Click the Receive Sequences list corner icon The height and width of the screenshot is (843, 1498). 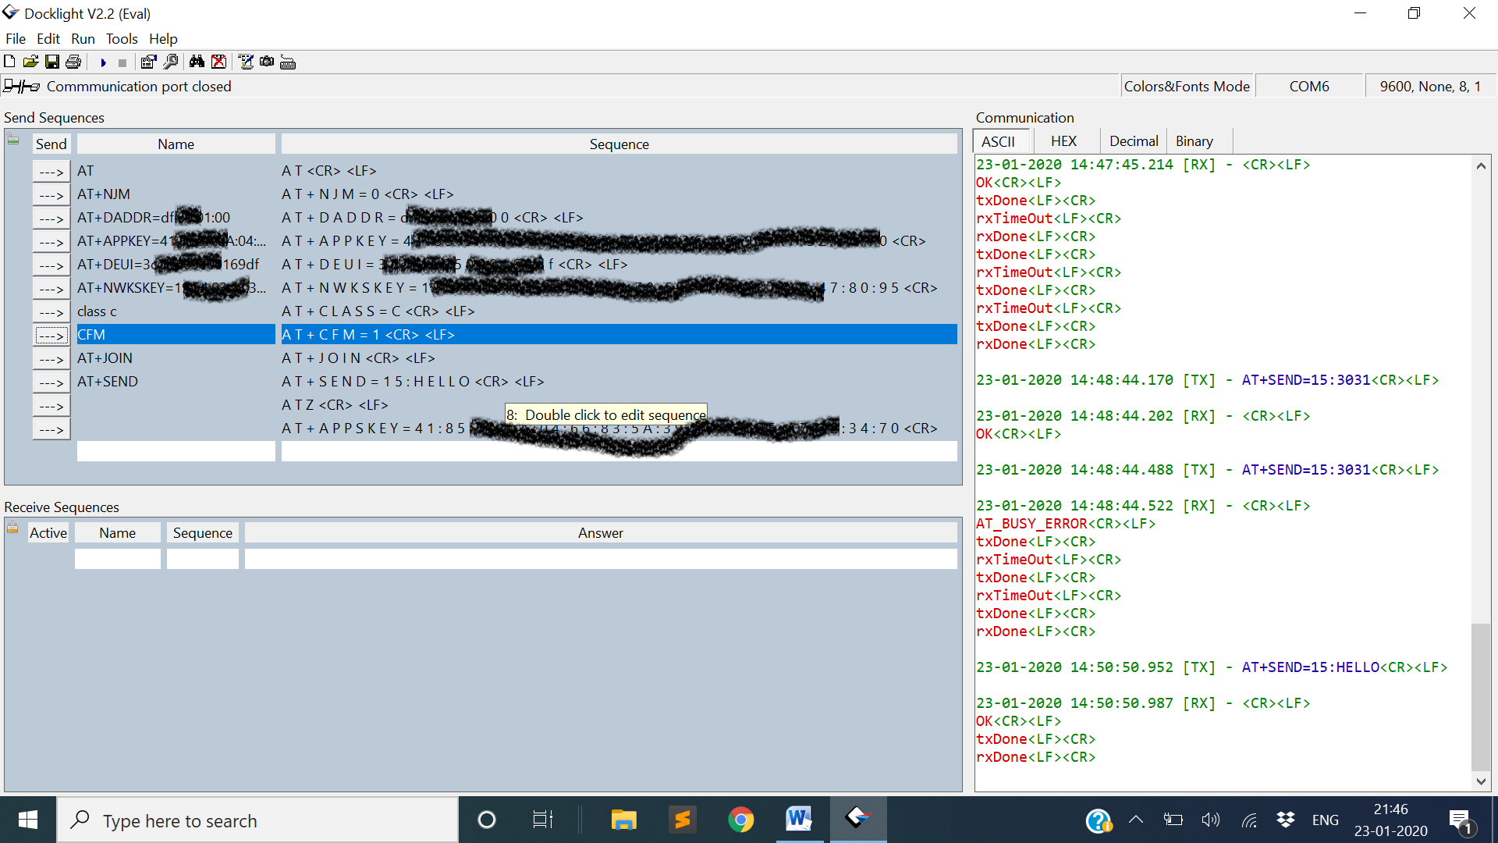tap(12, 528)
